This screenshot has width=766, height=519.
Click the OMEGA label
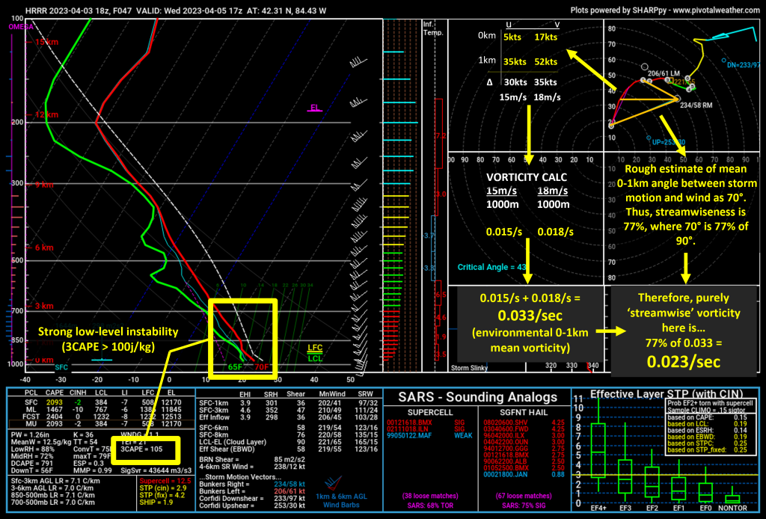tap(20, 27)
